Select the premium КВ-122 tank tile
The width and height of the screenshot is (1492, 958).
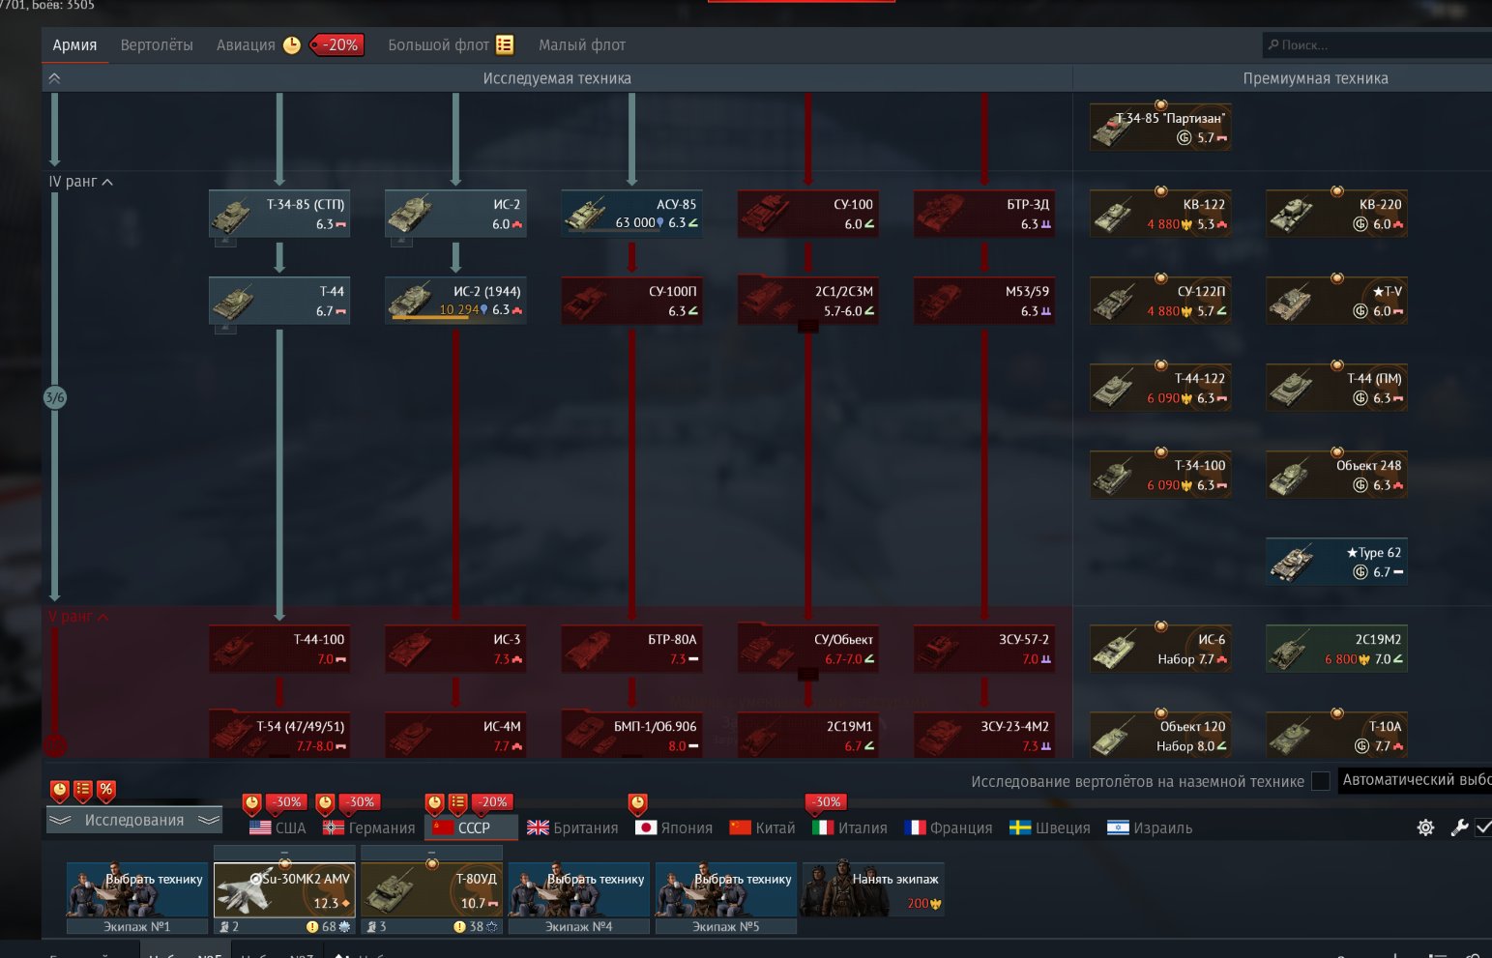tap(1160, 214)
